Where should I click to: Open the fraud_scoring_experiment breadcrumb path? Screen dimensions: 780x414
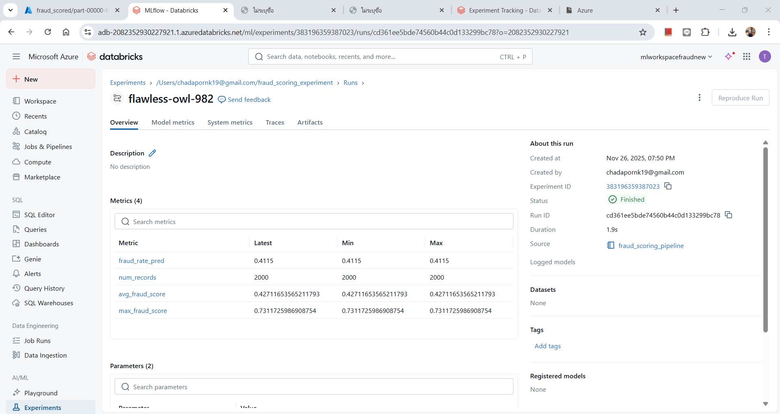[x=245, y=83]
